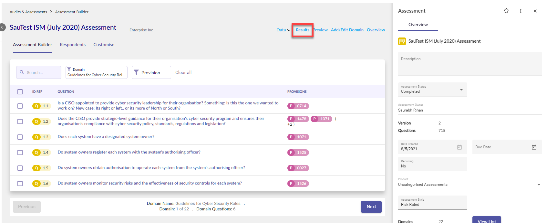
Task: Open question 1.3 about designated system owner
Action: coord(106,137)
